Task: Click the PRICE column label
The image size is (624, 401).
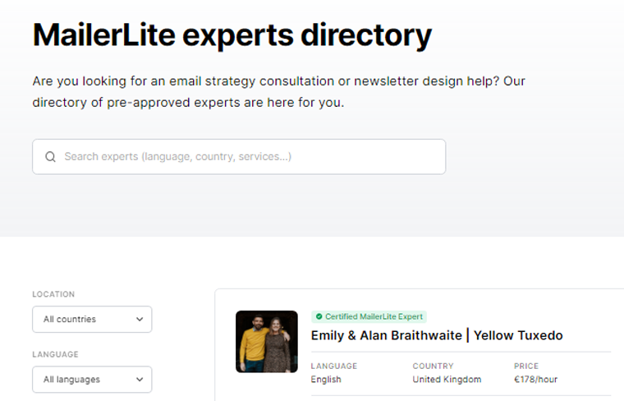Action: pos(526,366)
